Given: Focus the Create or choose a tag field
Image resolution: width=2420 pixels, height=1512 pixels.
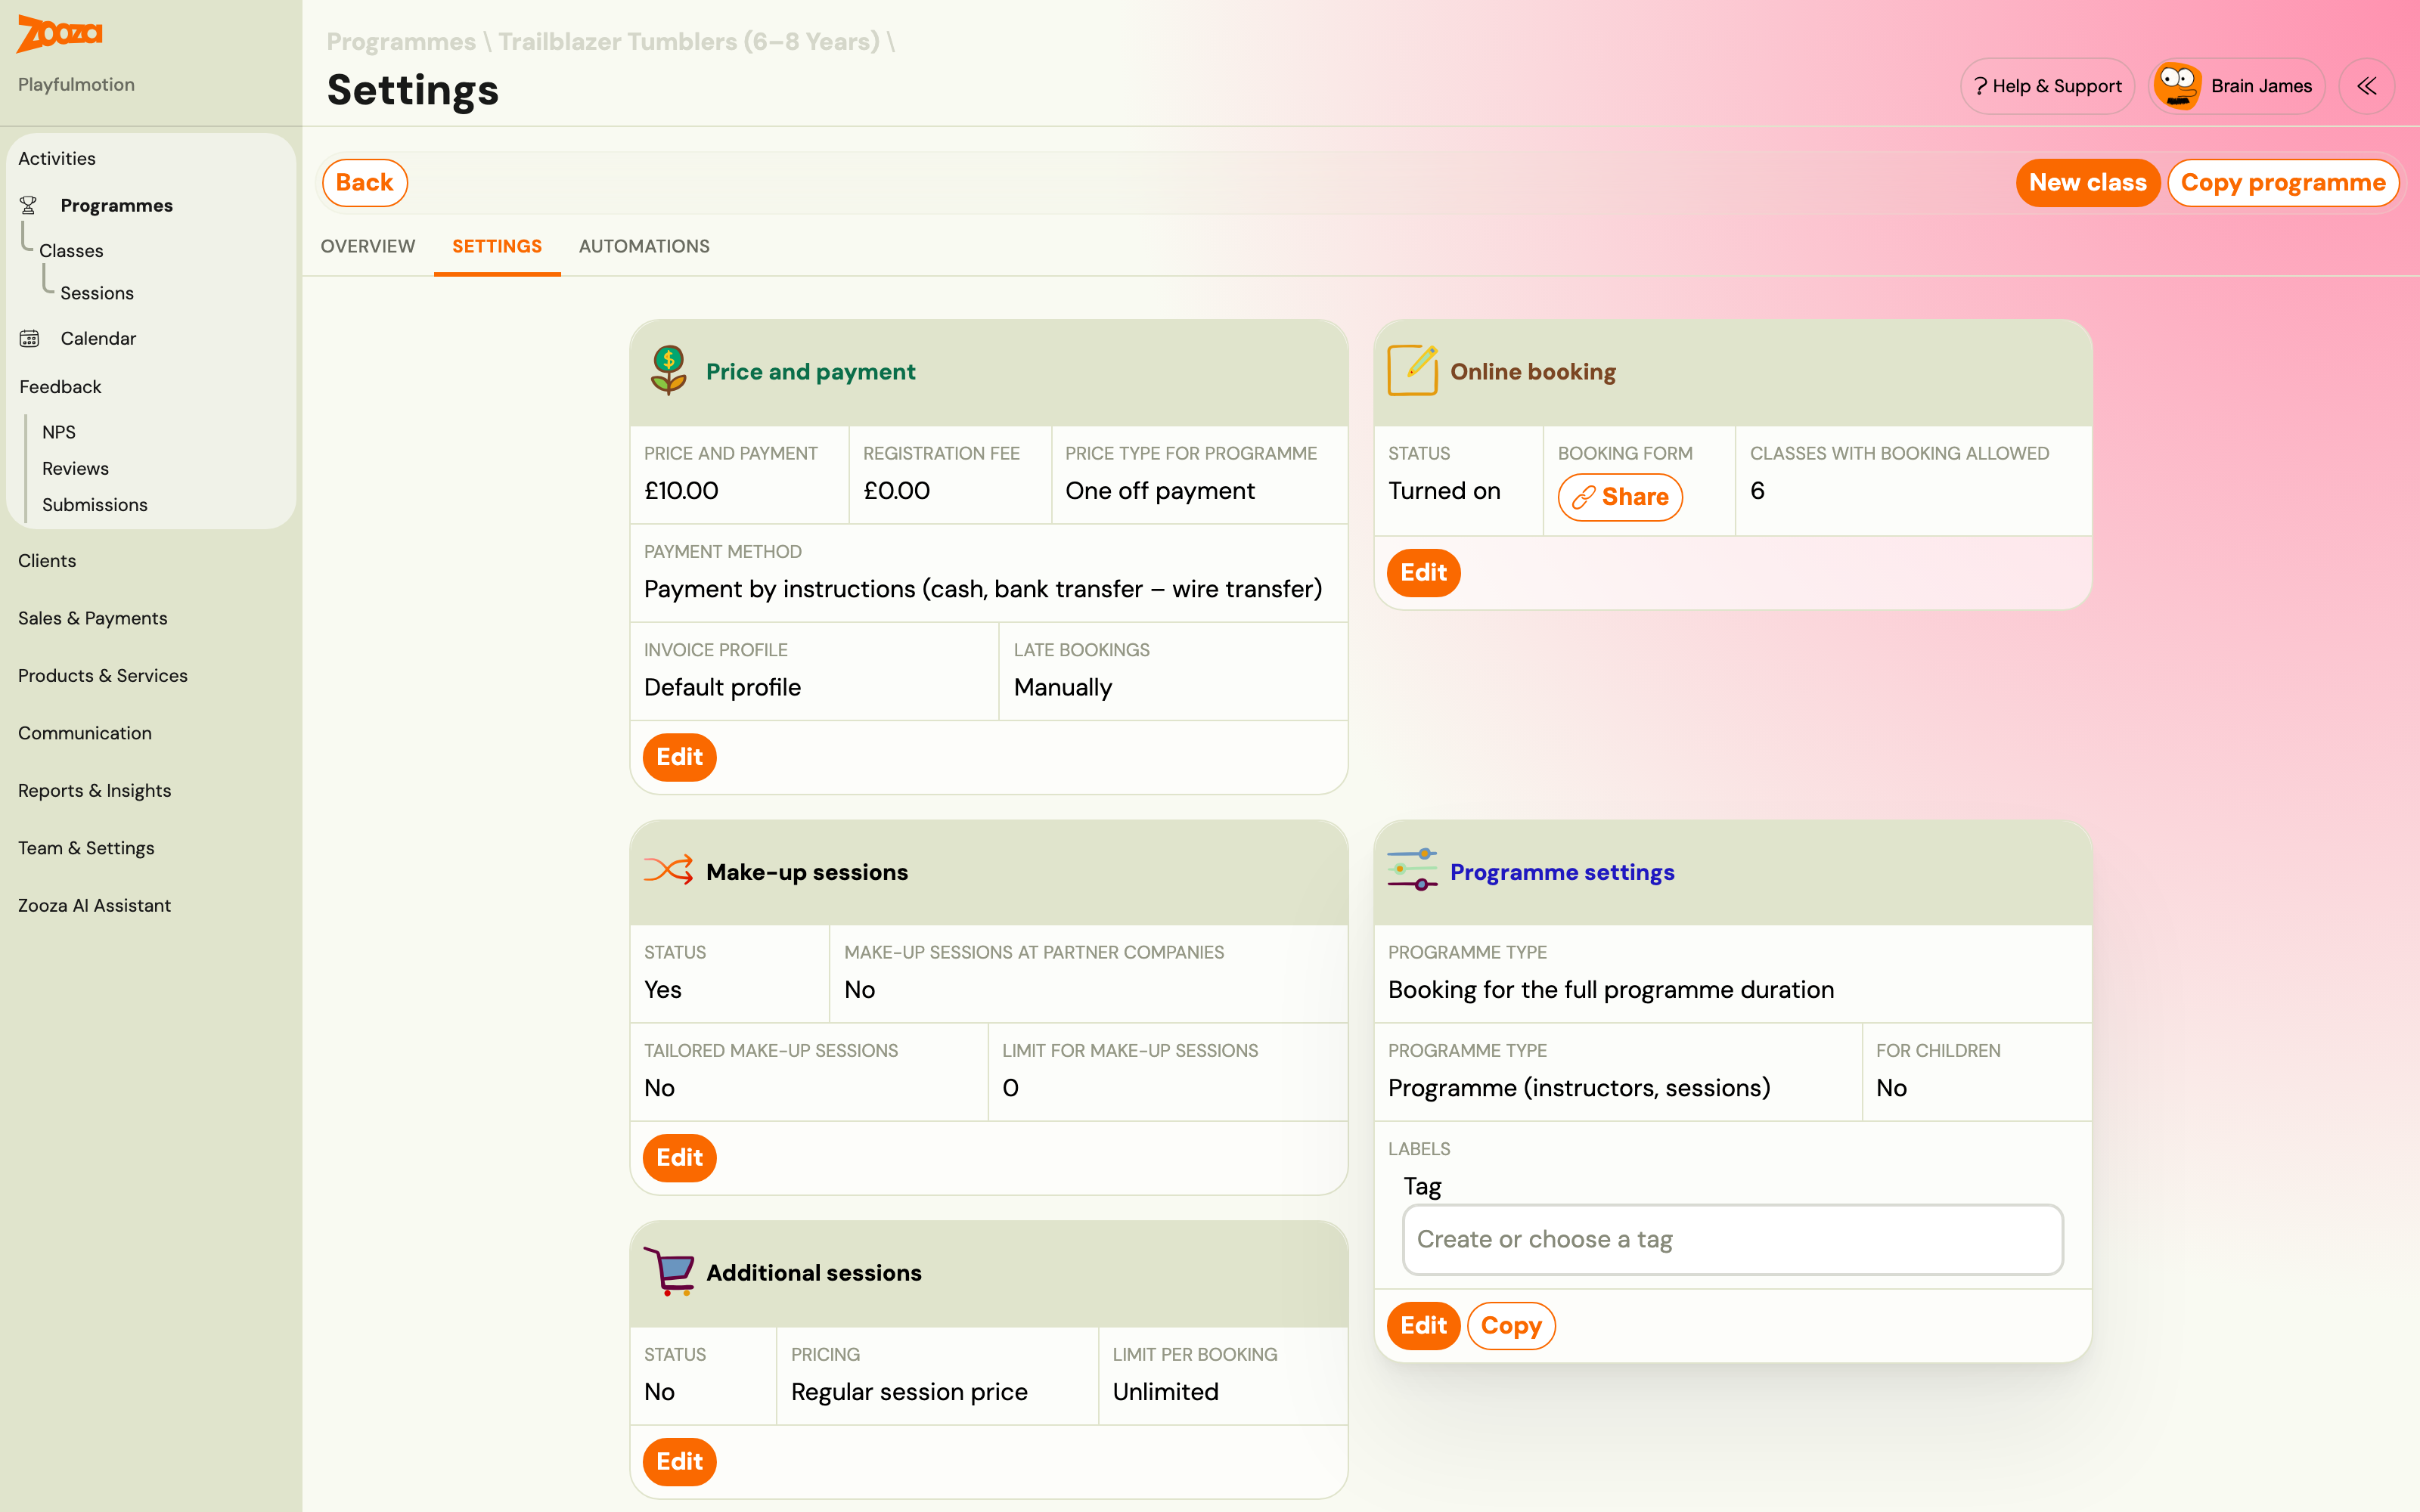Looking at the screenshot, I should pyautogui.click(x=1732, y=1240).
